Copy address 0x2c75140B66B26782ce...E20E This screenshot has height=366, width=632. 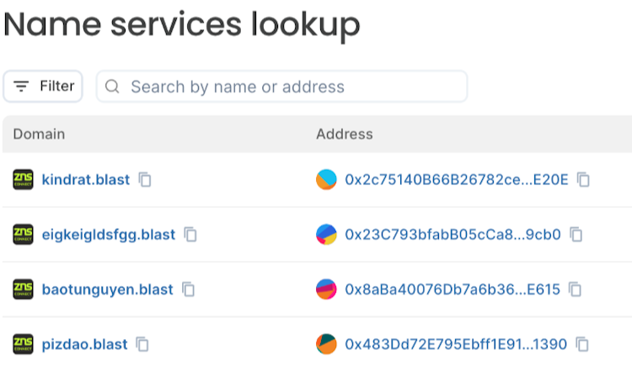(x=583, y=180)
